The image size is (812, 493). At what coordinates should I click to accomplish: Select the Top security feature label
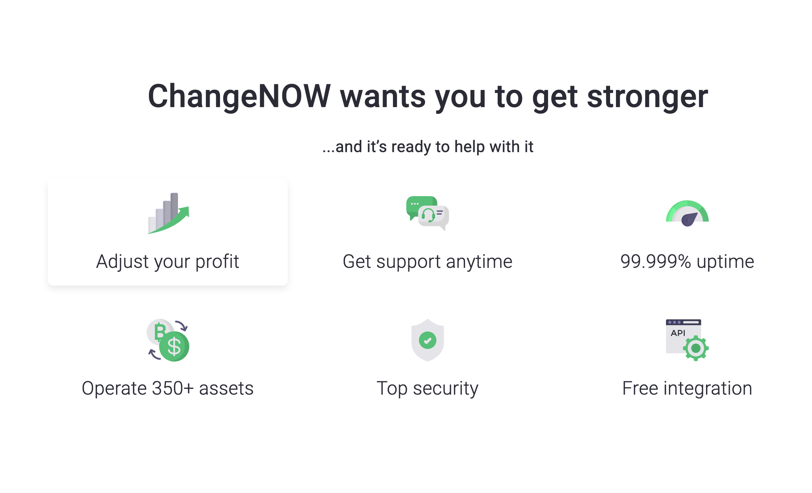pyautogui.click(x=427, y=388)
